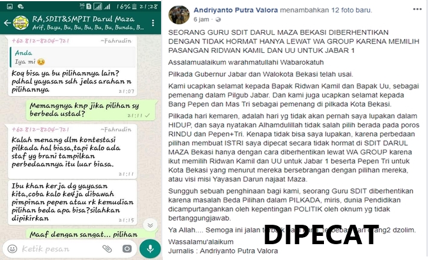Tap the green microphone voice button
Viewport: 428px width, 260px height.
[x=150, y=248]
